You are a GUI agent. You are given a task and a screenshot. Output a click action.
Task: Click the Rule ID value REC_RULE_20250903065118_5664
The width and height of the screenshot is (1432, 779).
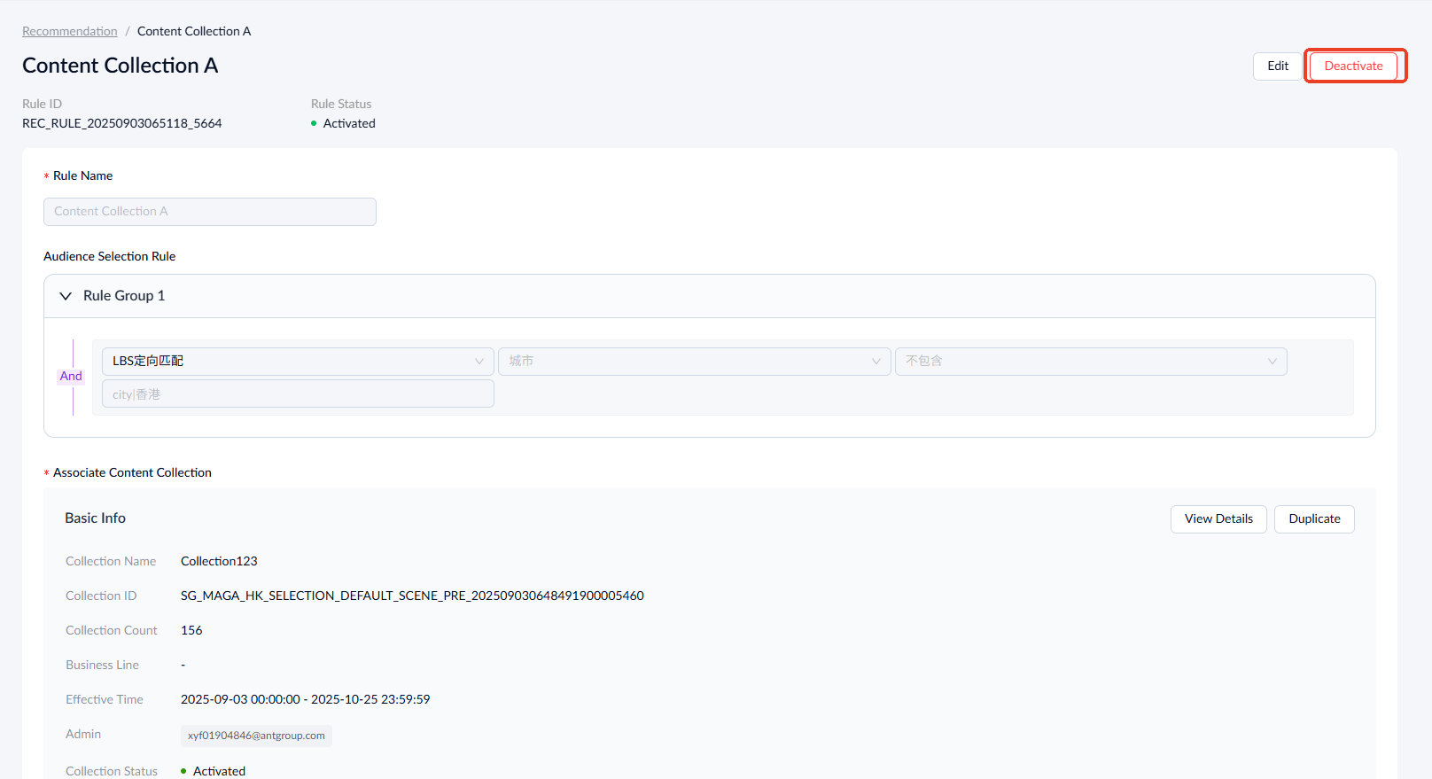pyautogui.click(x=122, y=124)
